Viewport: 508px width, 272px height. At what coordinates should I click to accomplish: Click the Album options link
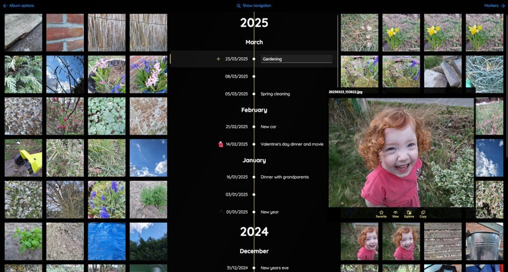(x=22, y=6)
